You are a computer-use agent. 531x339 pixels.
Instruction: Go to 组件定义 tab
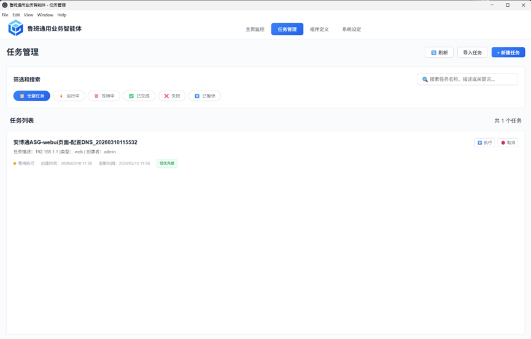[319, 29]
